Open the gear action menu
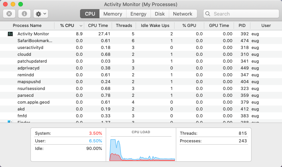 tap(41, 14)
